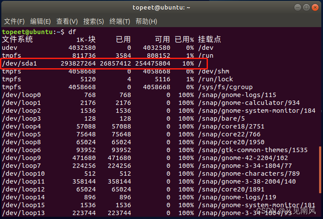Click the /dev/loop10 entry
323x219 pixels.
[23, 174]
